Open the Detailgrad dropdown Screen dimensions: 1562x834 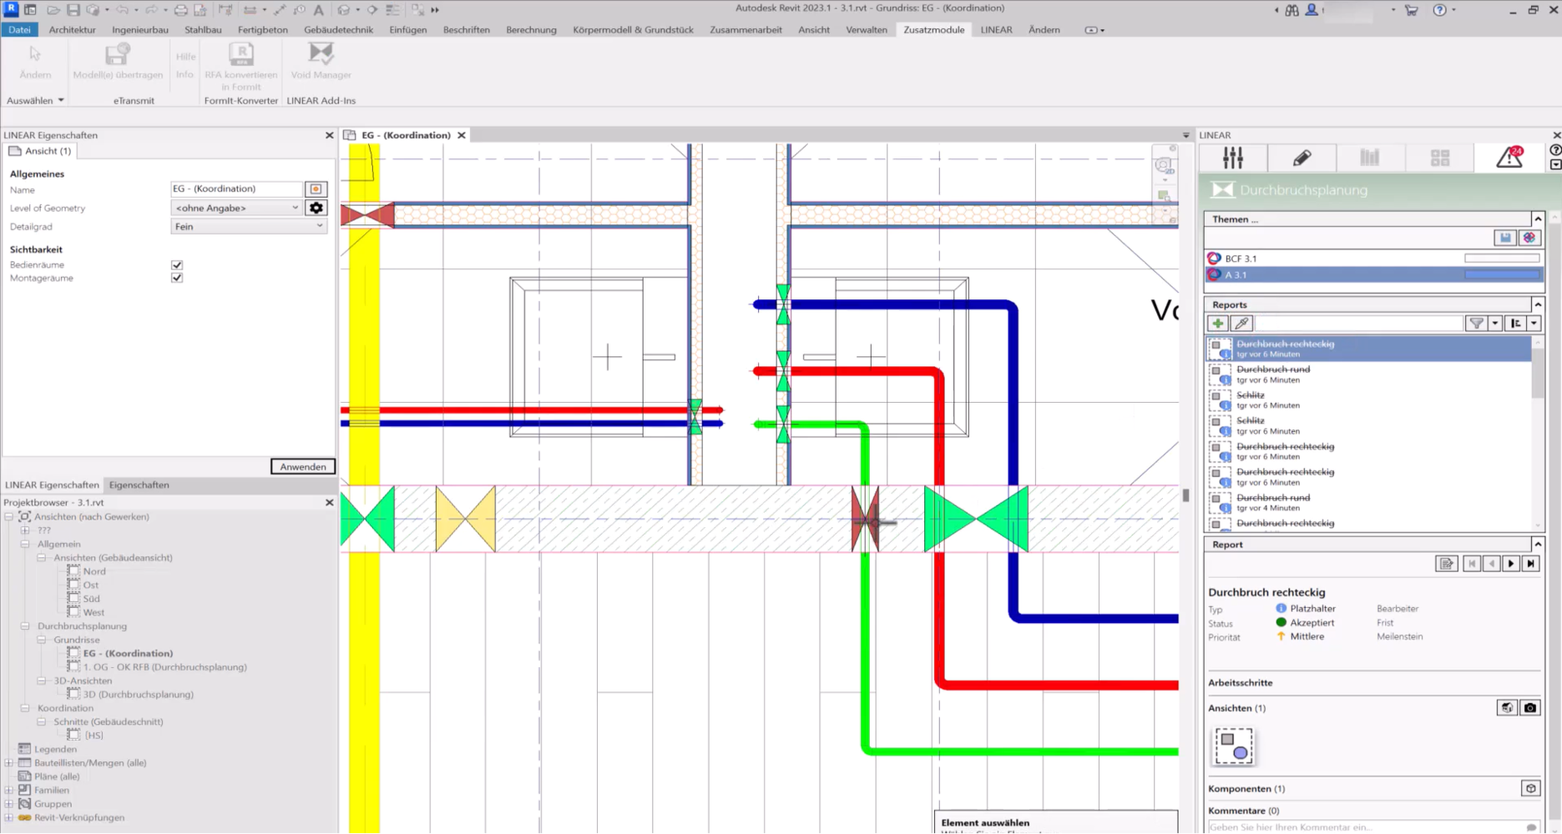tap(248, 226)
